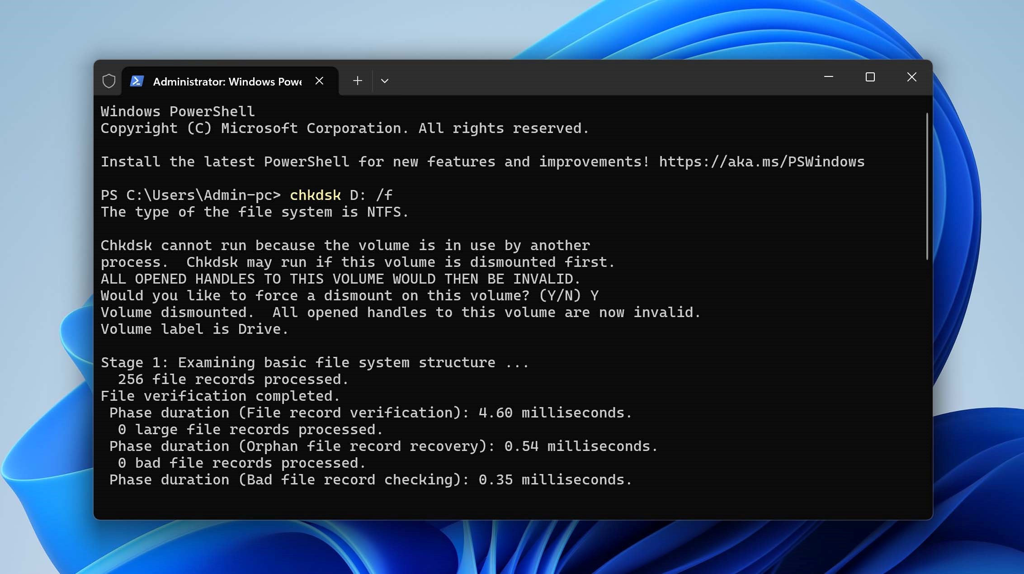Image resolution: width=1024 pixels, height=574 pixels.
Task: Click '256 file records processed.' line
Action: [x=233, y=379]
